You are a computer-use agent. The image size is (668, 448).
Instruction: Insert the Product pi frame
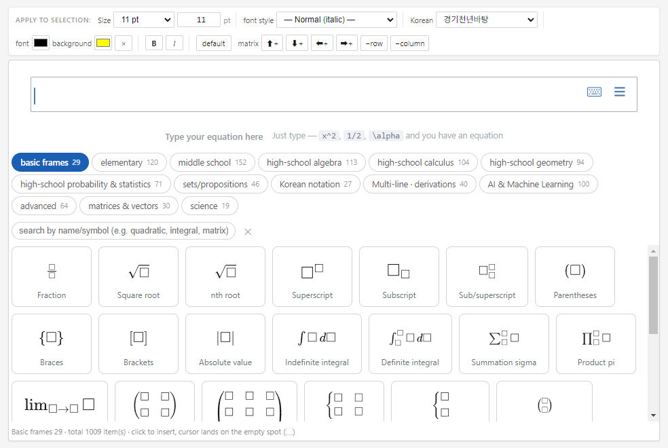(596, 343)
